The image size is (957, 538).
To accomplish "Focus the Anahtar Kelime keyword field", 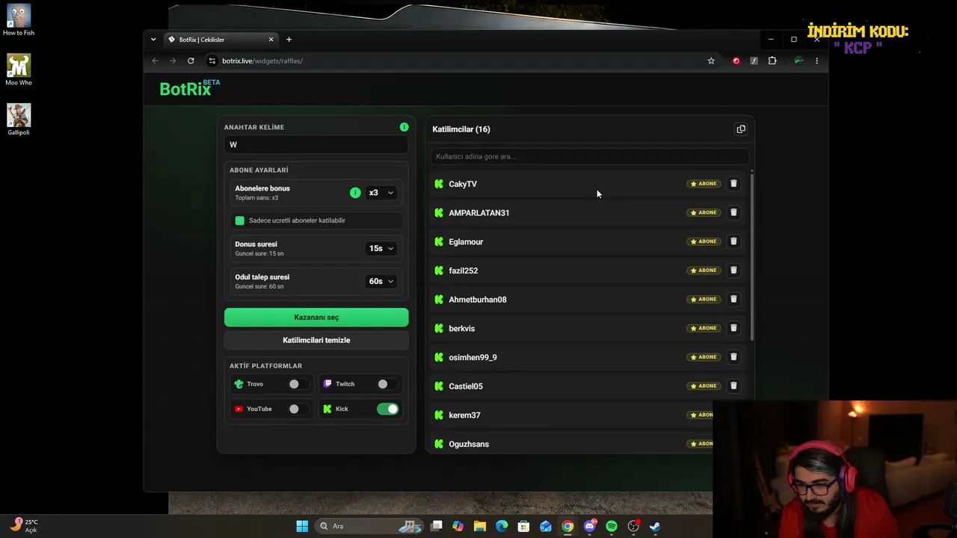I will point(316,145).
